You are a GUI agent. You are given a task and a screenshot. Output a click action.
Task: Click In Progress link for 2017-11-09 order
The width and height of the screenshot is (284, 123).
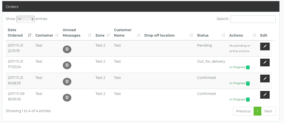(x=237, y=100)
